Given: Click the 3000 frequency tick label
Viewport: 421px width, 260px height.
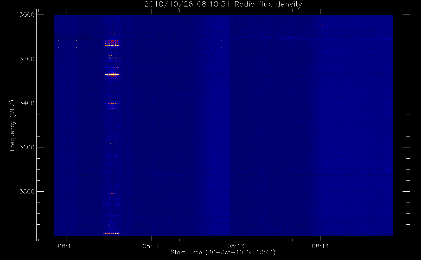Looking at the screenshot, I should [x=27, y=15].
